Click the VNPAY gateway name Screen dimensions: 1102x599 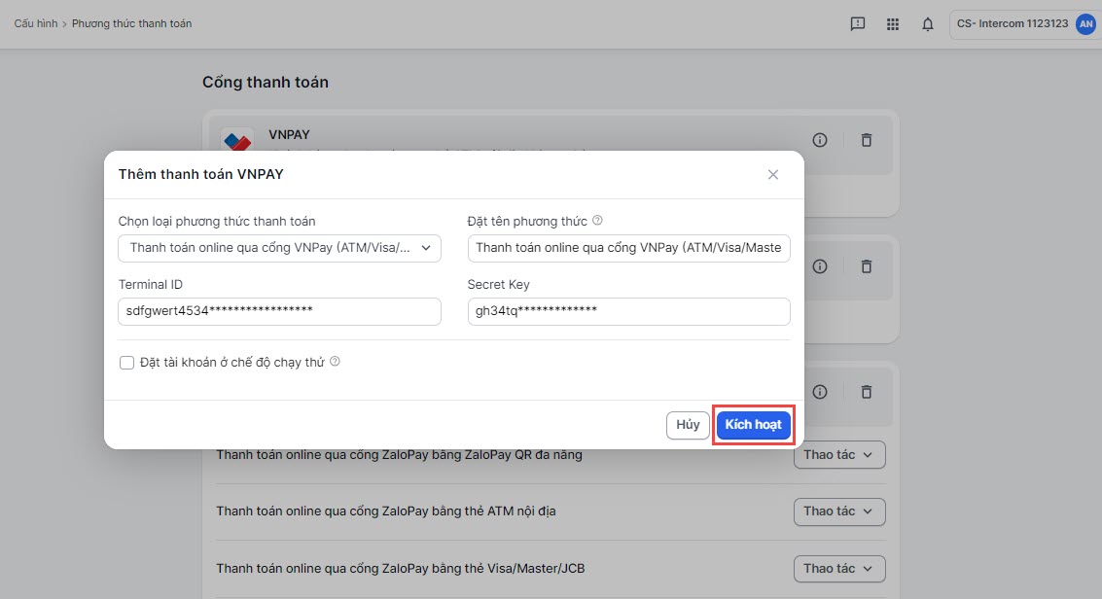[289, 134]
